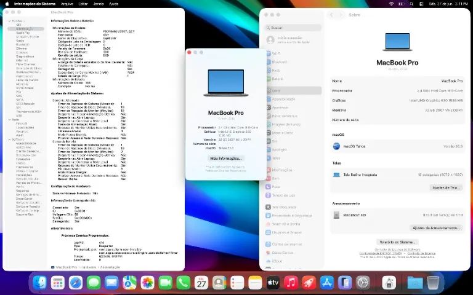The image size is (473, 295).
Task: Open Mail app in the Dock
Action: pyautogui.click(x=111, y=283)
